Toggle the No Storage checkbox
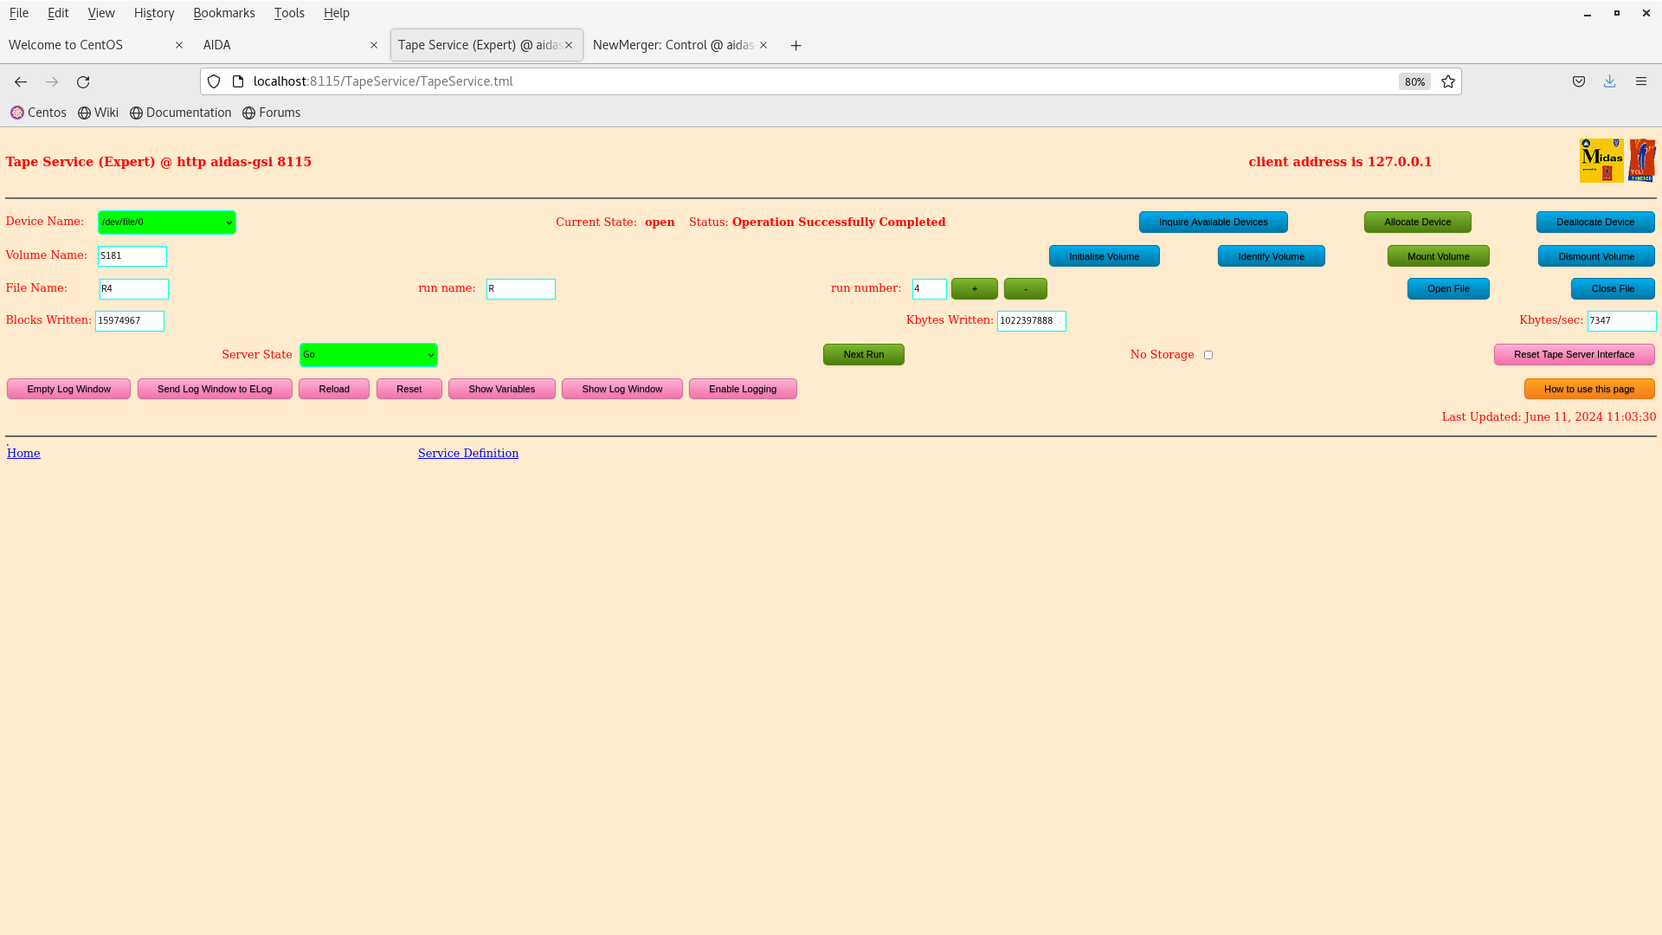 (x=1208, y=355)
